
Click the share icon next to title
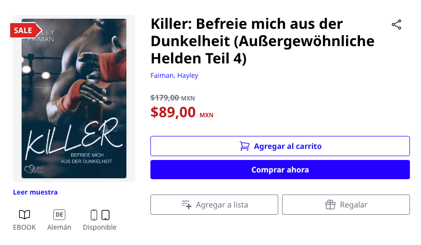(x=396, y=24)
